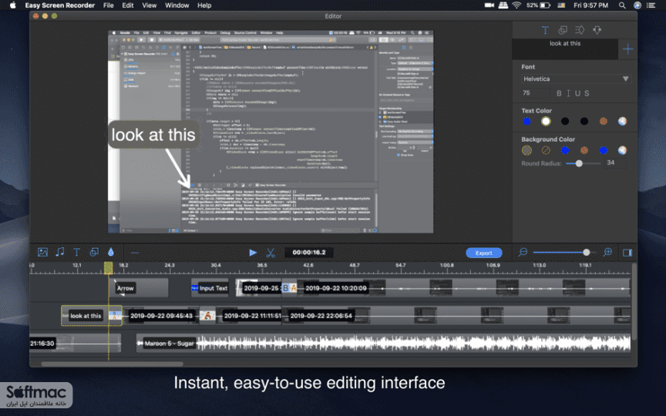This screenshot has width=666, height=416.
Task: Toggle the side panel visibility icon
Action: click(627, 253)
